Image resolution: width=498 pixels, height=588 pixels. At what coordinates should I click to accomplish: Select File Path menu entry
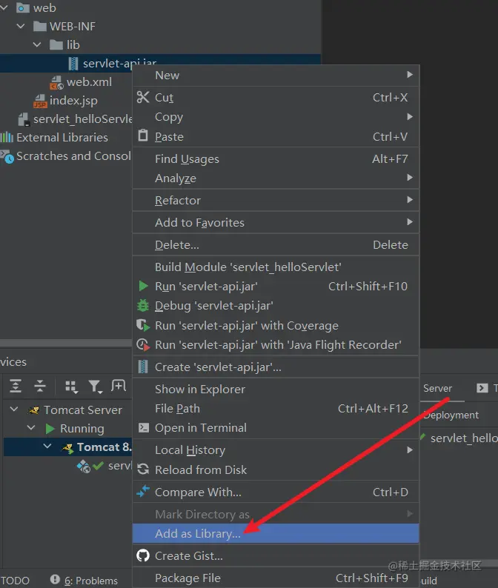click(x=276, y=408)
